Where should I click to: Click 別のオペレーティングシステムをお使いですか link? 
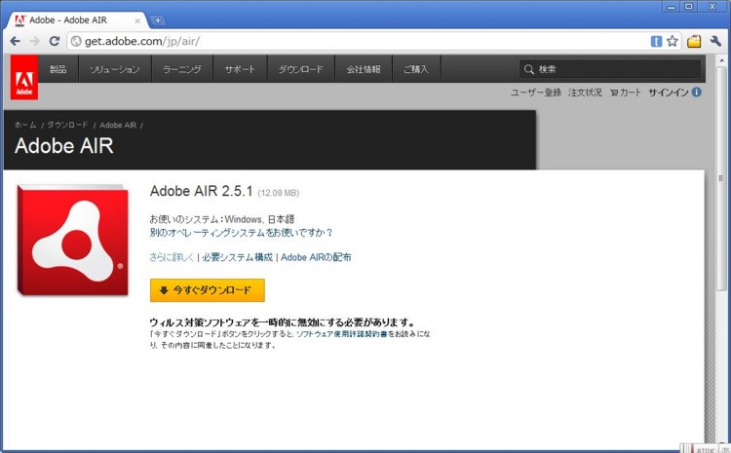241,232
